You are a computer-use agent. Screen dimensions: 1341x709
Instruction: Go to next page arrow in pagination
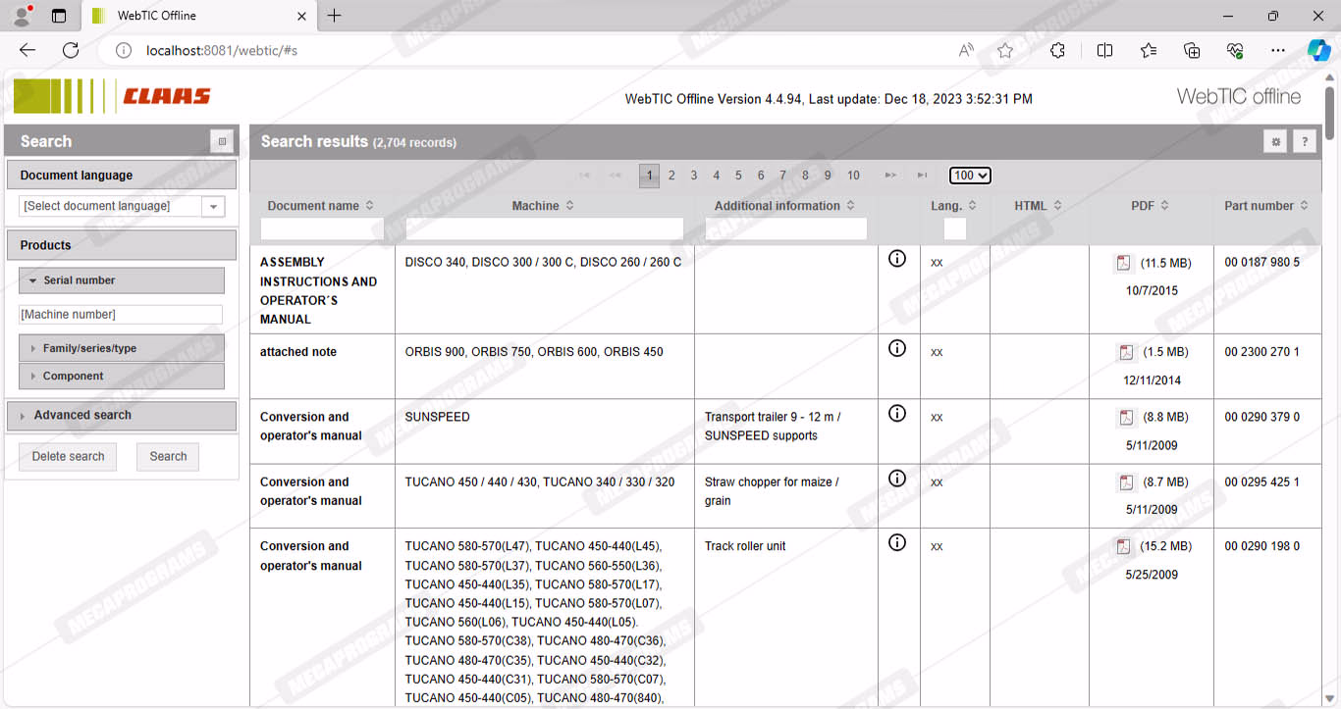coord(890,176)
